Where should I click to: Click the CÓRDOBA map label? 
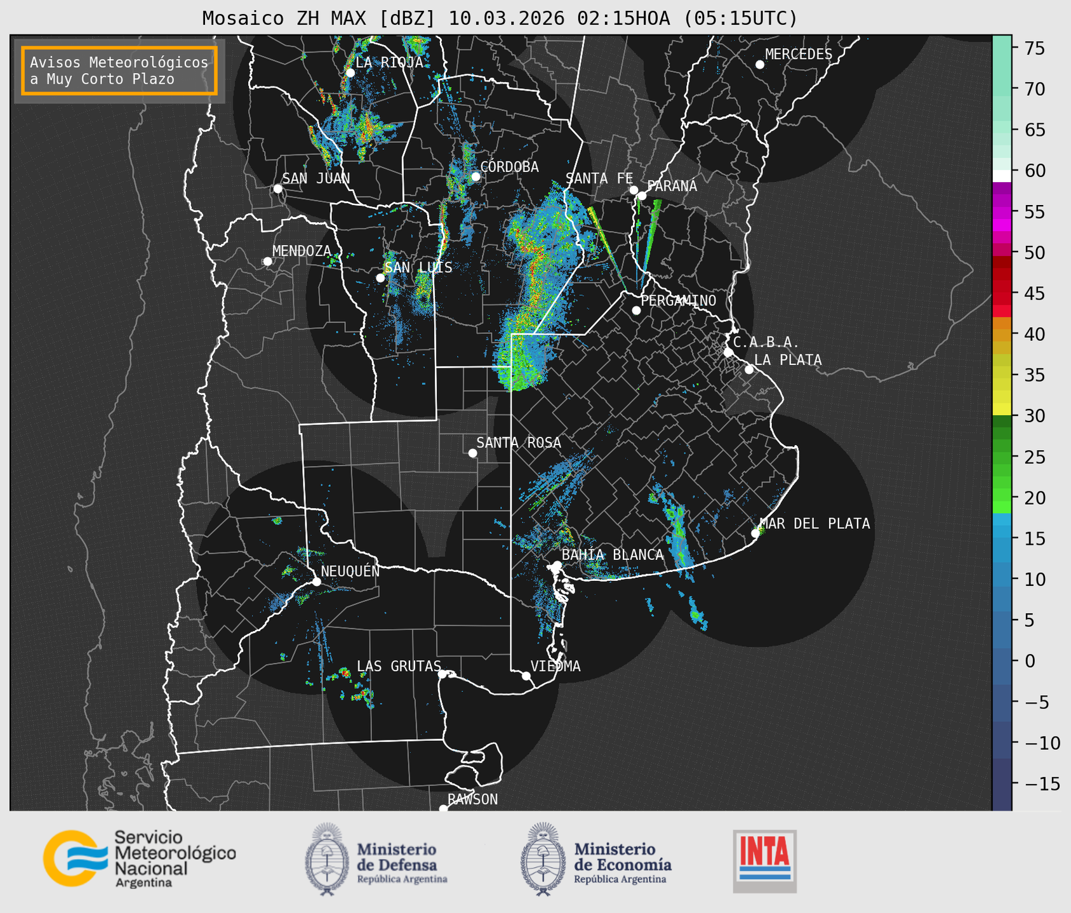click(509, 167)
